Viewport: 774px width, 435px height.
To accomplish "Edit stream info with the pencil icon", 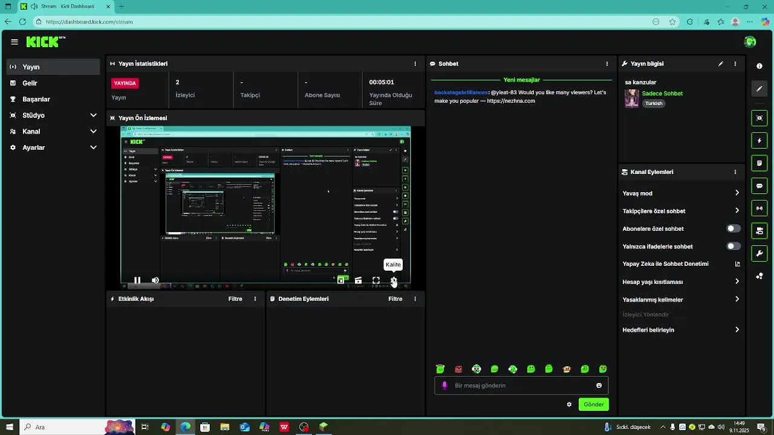I will coord(721,63).
